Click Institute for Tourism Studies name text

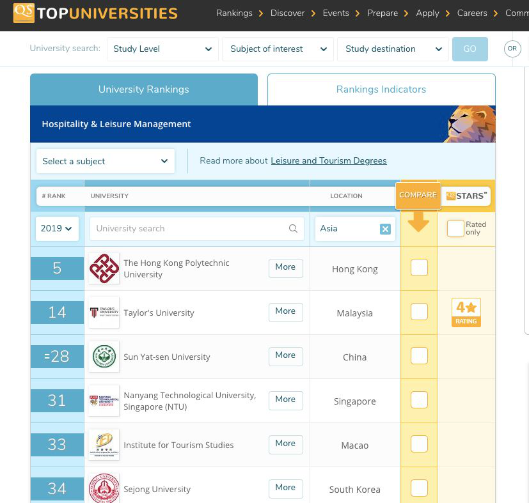tap(178, 445)
